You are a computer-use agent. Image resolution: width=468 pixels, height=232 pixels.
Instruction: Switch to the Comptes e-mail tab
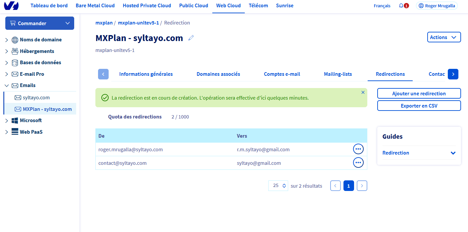(x=282, y=74)
